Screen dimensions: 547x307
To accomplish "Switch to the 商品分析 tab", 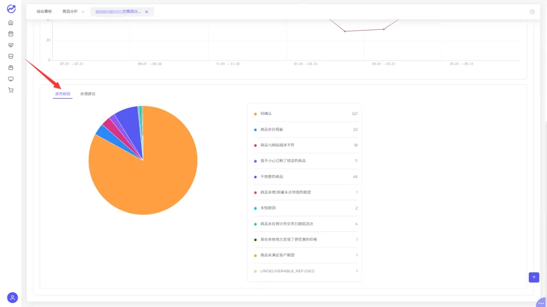I will tap(70, 12).
